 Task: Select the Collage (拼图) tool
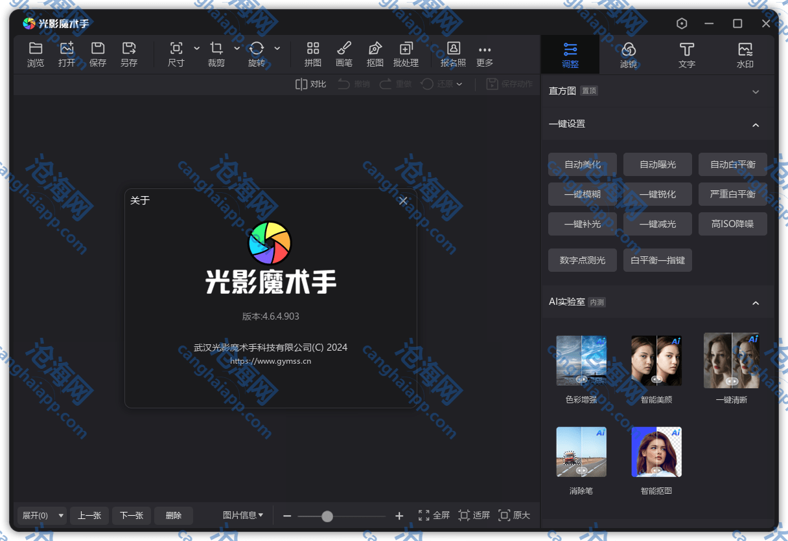[313, 49]
